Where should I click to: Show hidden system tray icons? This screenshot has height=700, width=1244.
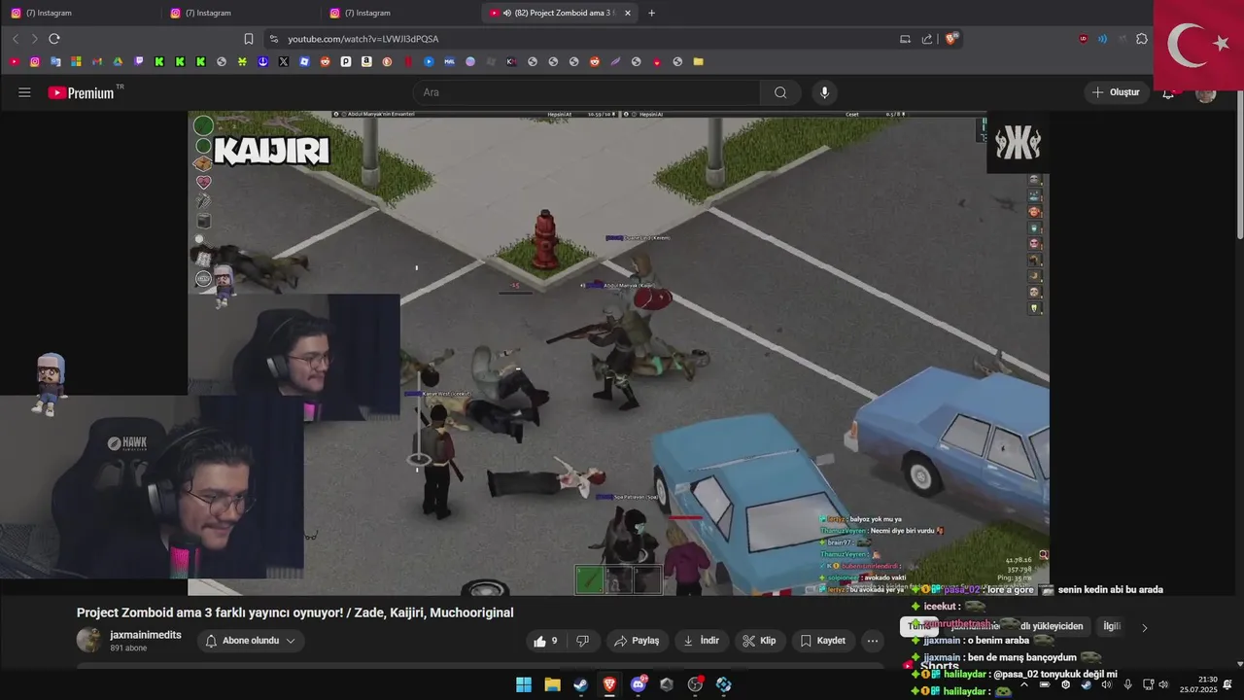pos(1024,684)
